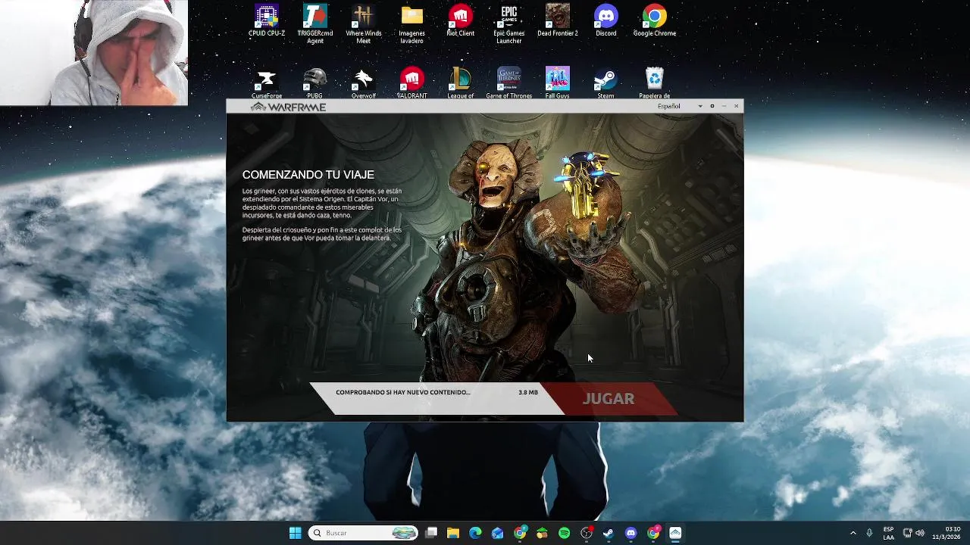Open CurseForge desktop shortcut
This screenshot has height=545, width=970.
click(267, 83)
